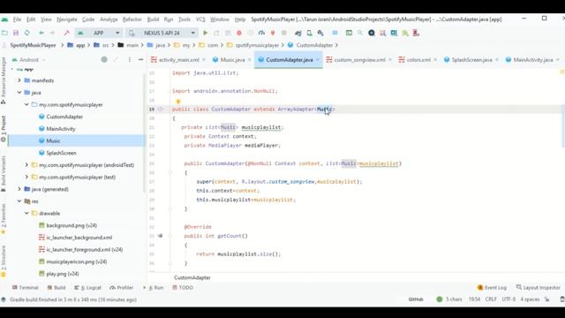Navigate back with the left arrow icon
Screen dimensions: 565x318
pos(41,33)
